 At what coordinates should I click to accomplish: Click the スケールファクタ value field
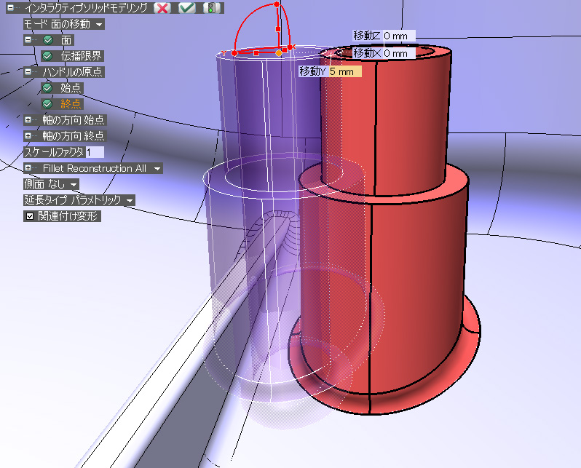94,152
